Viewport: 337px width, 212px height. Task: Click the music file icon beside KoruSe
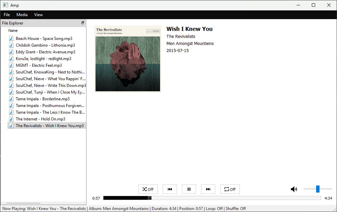click(11, 58)
